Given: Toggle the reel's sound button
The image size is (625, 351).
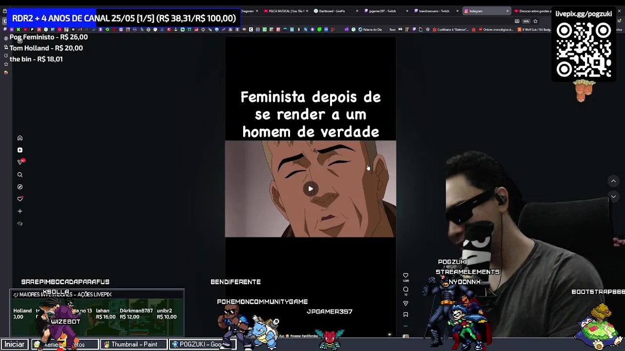Looking at the screenshot, I should (x=390, y=335).
